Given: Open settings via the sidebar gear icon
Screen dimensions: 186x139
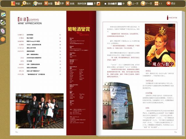Looking at the screenshot, I should [3, 31].
